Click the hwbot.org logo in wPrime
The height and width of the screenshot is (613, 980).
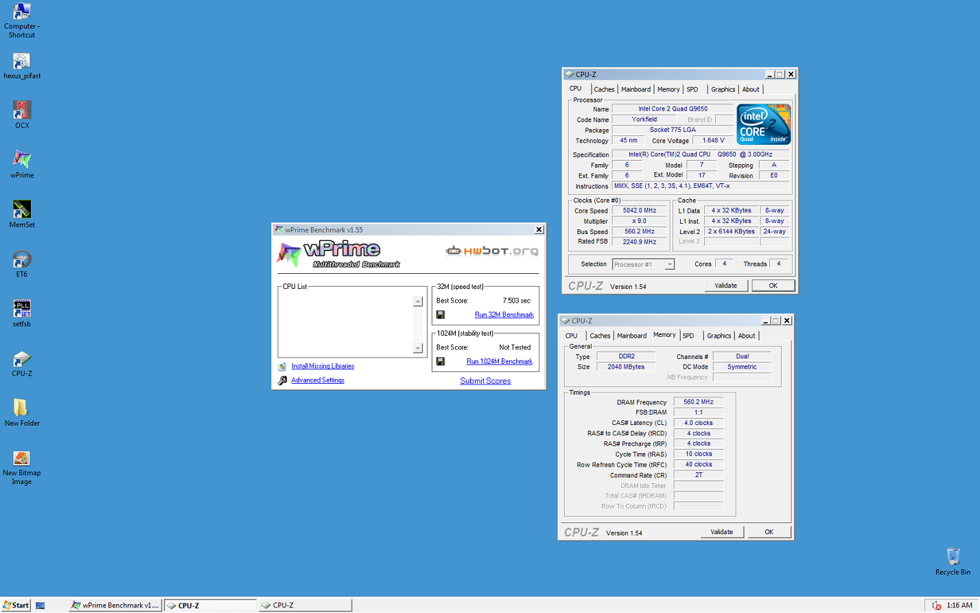pos(492,251)
